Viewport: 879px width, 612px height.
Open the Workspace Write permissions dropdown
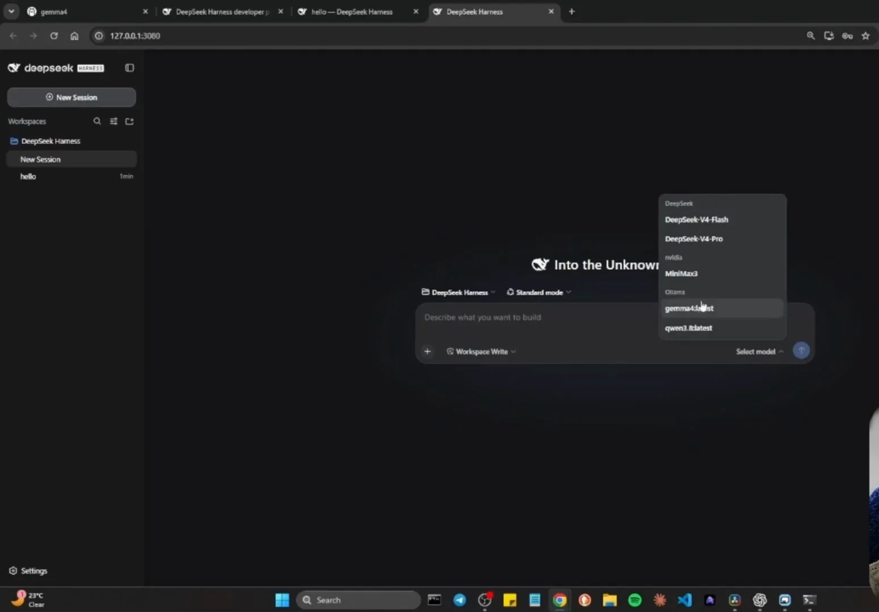481,351
